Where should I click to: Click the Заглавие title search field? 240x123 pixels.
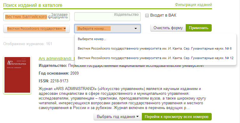tap(36, 17)
